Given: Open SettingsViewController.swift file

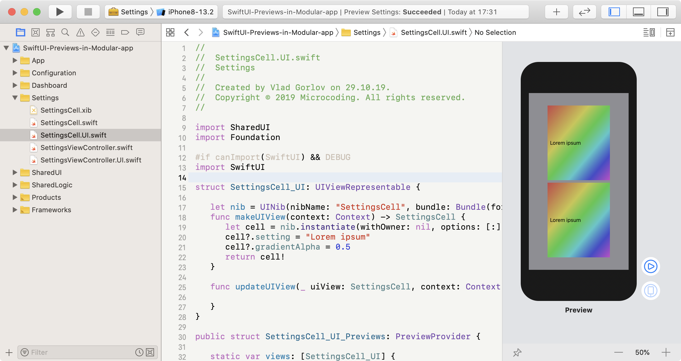Looking at the screenshot, I should tap(86, 148).
